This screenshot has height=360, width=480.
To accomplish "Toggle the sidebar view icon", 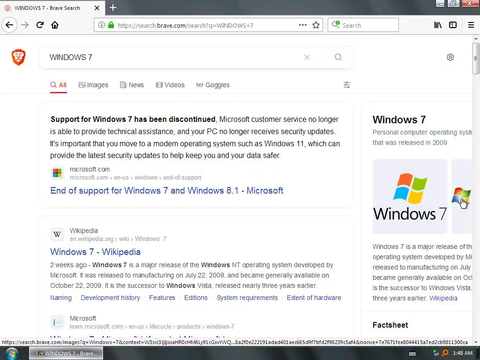I will (453, 25).
